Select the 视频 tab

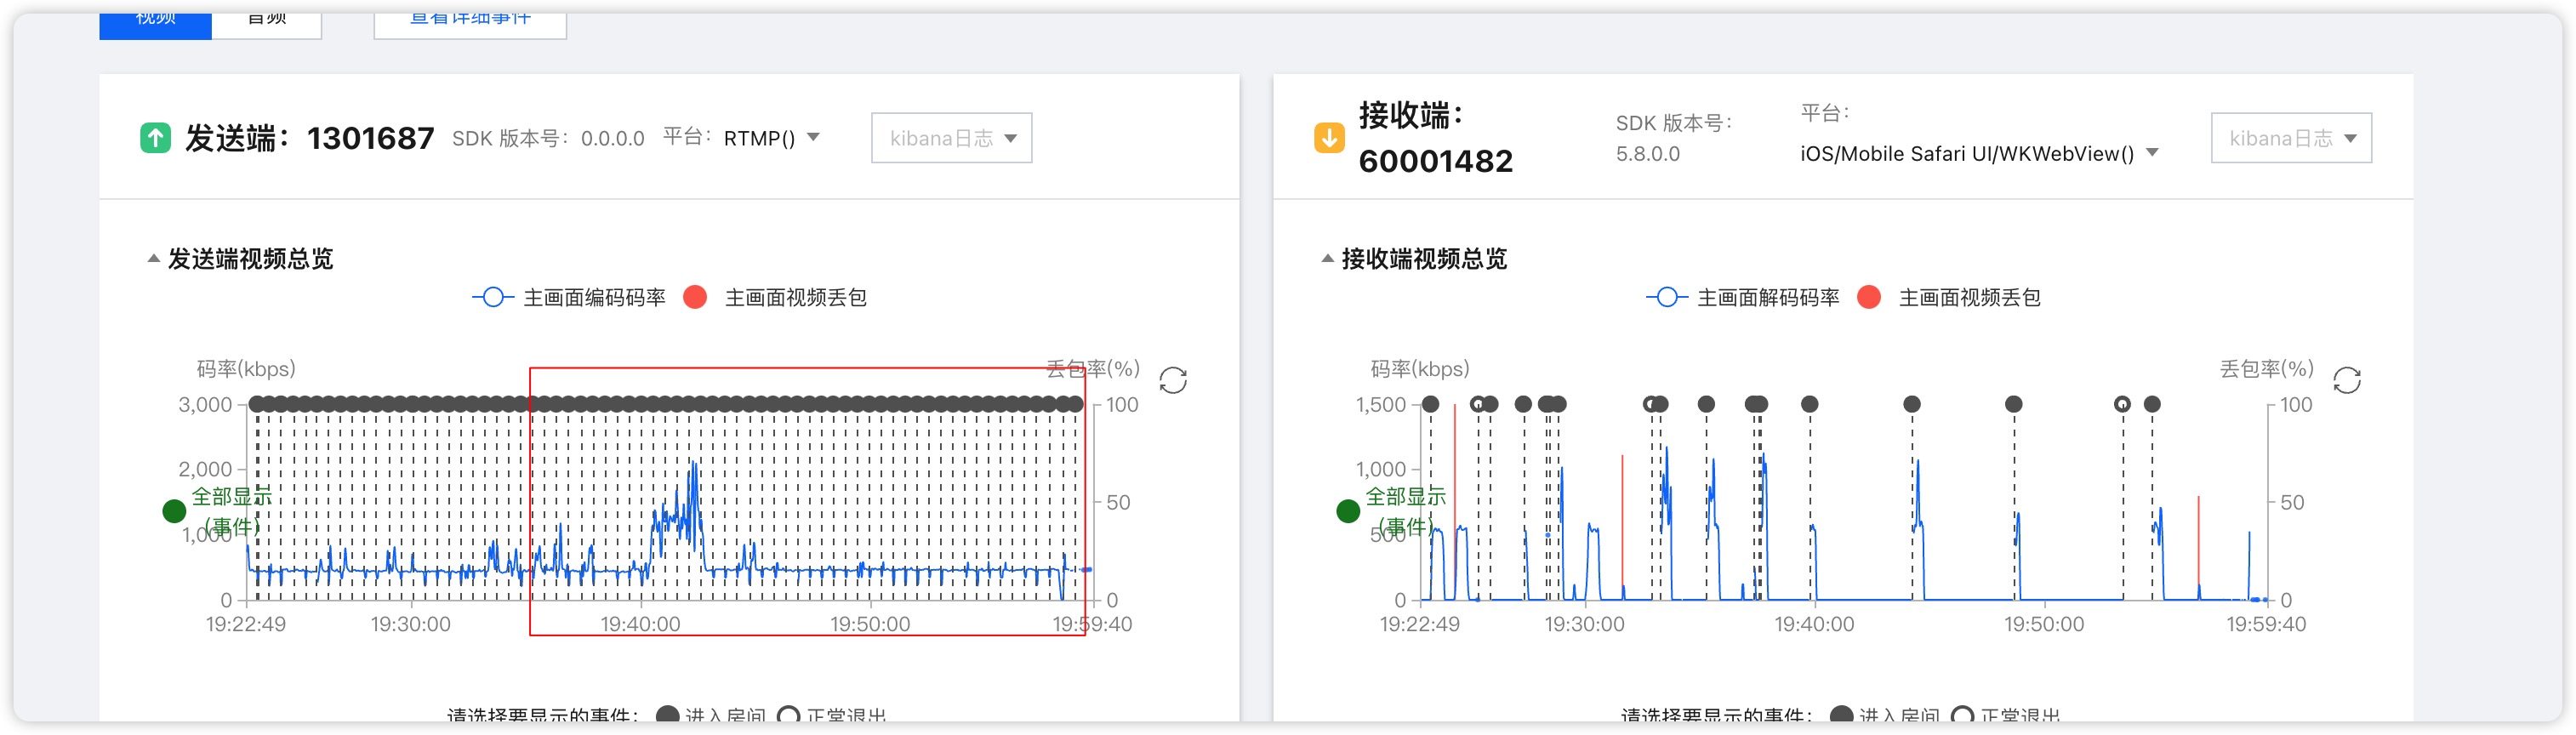click(x=155, y=22)
